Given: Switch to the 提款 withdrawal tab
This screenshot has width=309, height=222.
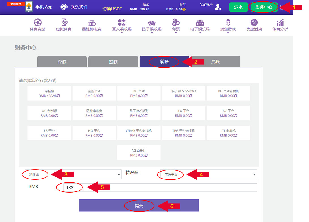Looking at the screenshot, I should [113, 62].
